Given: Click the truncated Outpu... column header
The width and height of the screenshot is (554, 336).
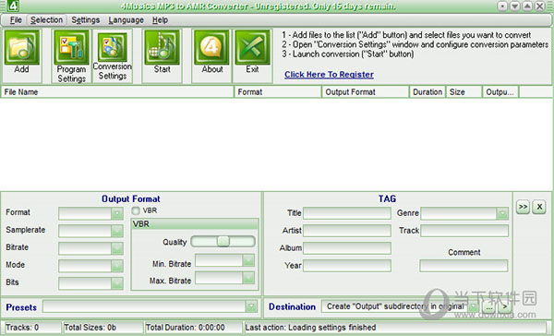Looking at the screenshot, I should [x=500, y=92].
